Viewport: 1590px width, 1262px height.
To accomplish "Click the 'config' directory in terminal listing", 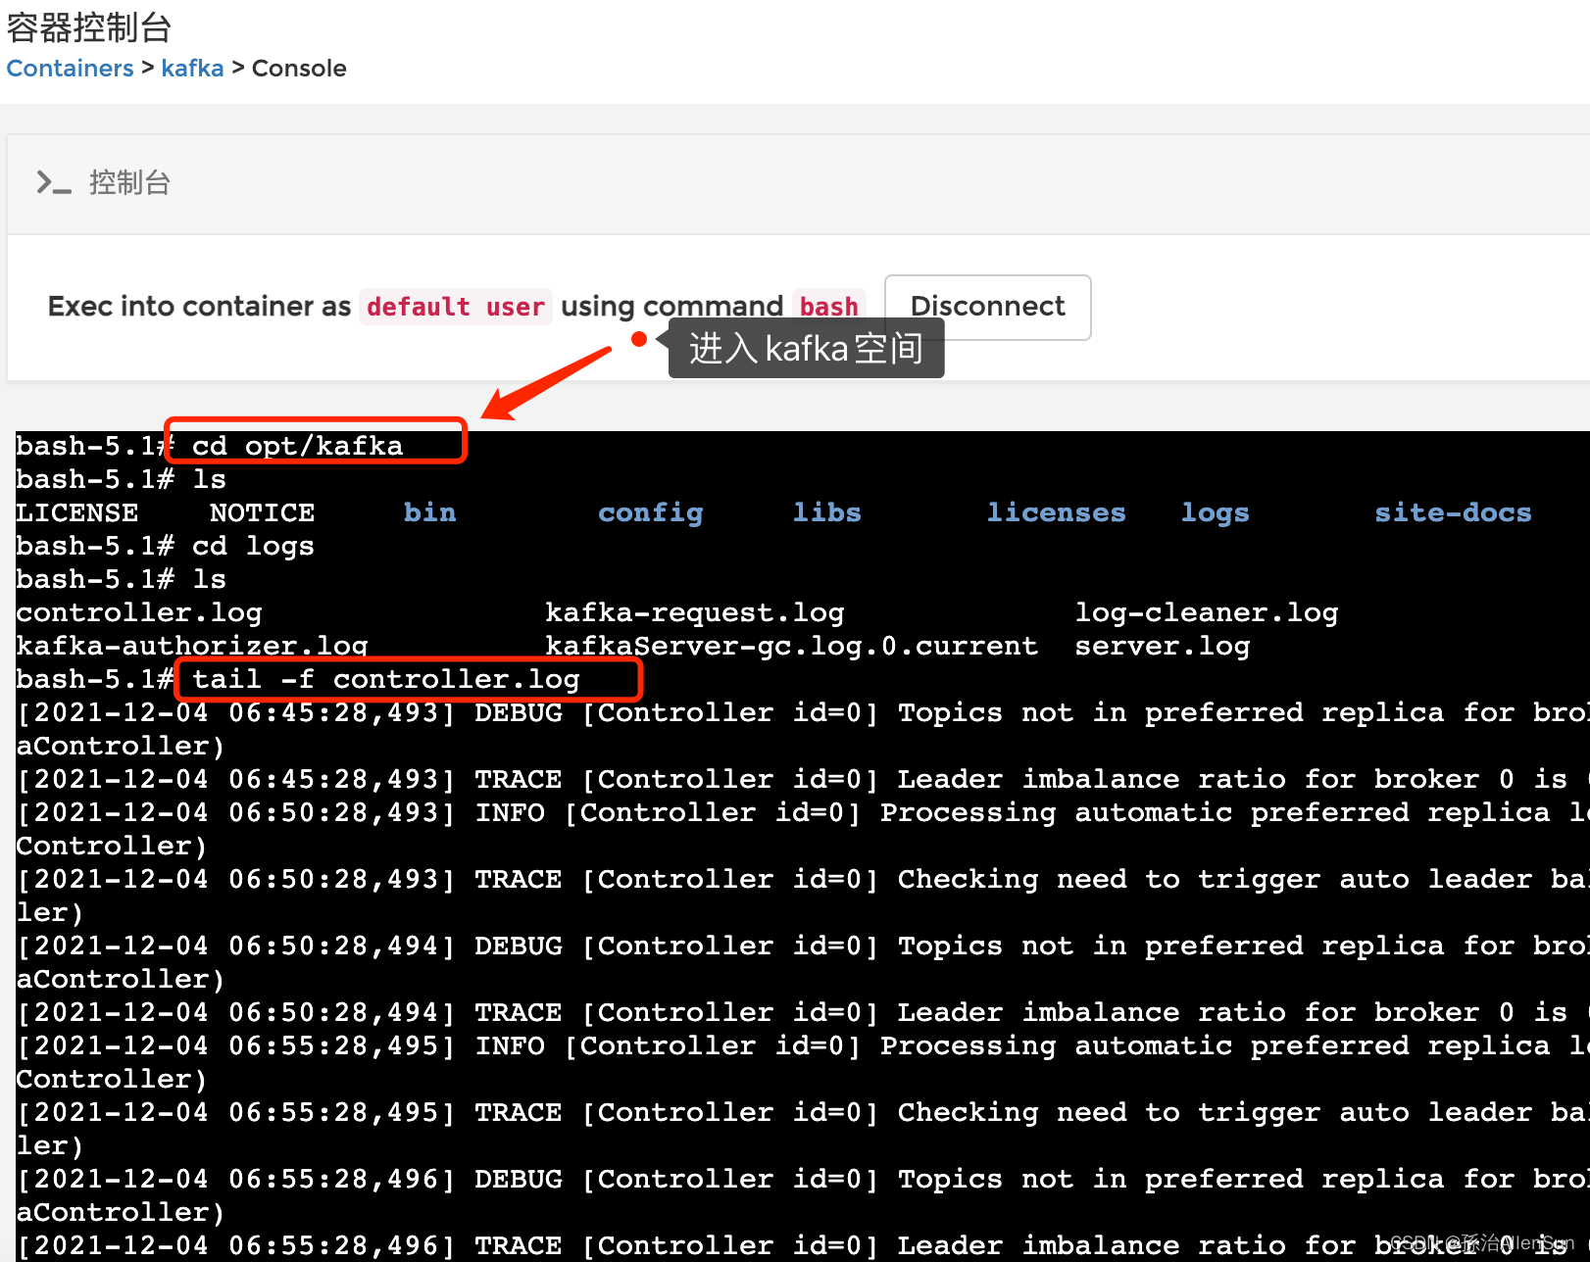I will 651,512.
